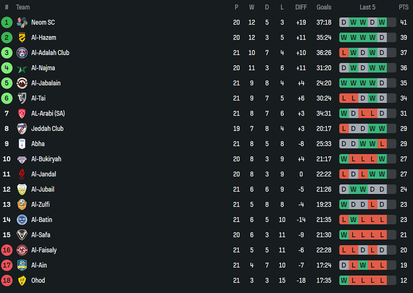This screenshot has width=413, height=293.
Task: Click the Last 5 column header
Action: coord(367,7)
